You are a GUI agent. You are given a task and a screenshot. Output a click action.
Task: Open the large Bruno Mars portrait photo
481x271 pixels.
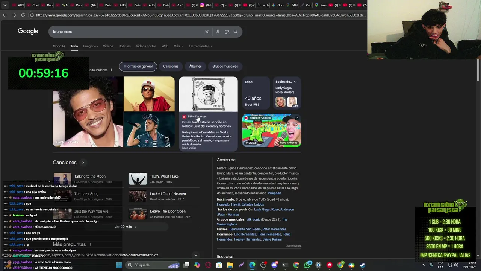(88, 112)
